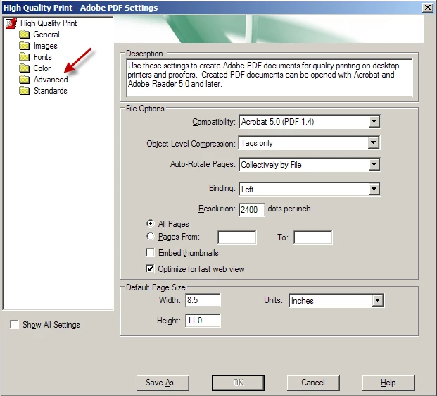Click the To page field
Image resolution: width=437 pixels, height=396 pixels.
[x=313, y=237]
